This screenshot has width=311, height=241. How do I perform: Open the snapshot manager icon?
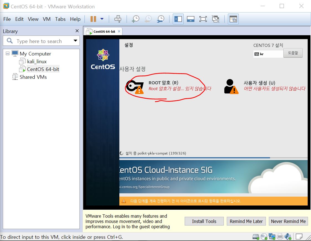click(160, 19)
